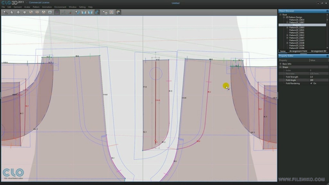Select Pattern2D_33183 in the tree

[297, 40]
